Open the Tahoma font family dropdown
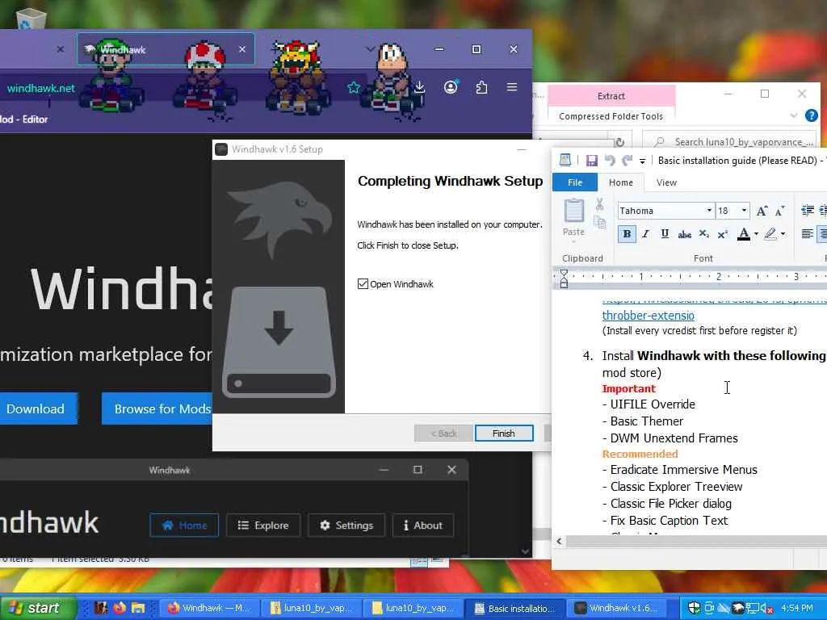The height and width of the screenshot is (620, 827). 709,211
